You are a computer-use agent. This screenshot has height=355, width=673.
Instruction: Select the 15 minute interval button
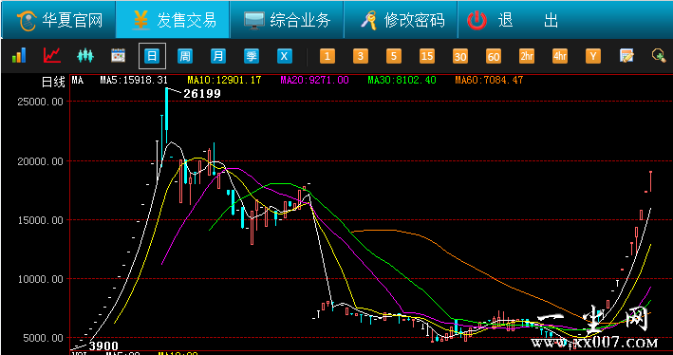point(426,56)
